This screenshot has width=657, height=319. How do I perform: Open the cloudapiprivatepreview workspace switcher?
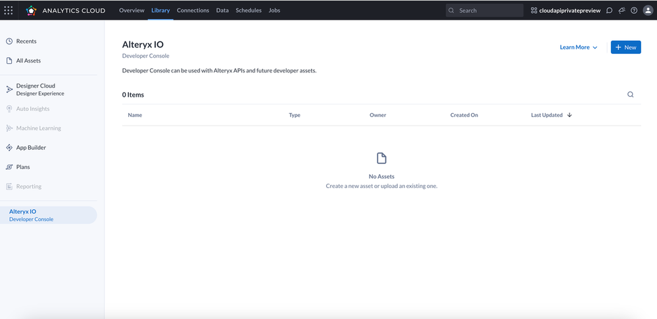coord(566,11)
